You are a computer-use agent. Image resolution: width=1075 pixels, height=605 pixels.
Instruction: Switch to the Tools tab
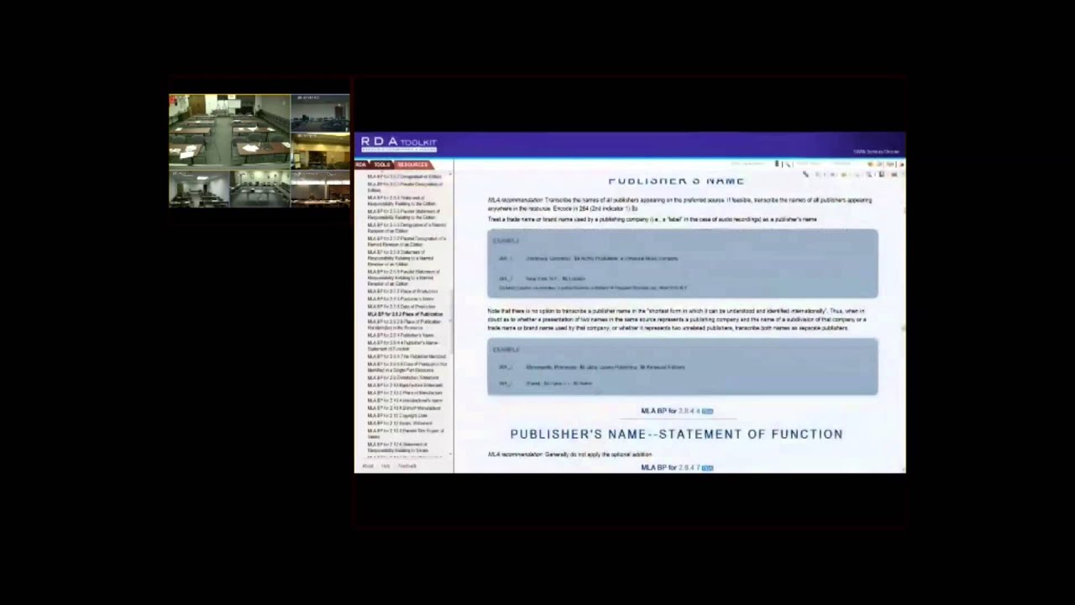click(382, 165)
